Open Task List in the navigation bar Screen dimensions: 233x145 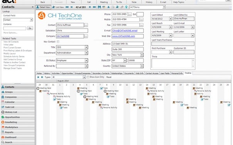pyautogui.click(x=18, y=107)
